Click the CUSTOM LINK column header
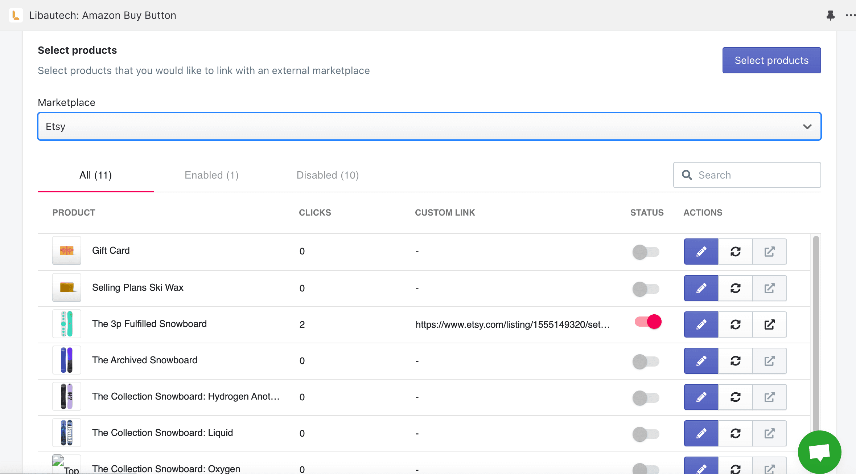The image size is (856, 474). tap(445, 213)
